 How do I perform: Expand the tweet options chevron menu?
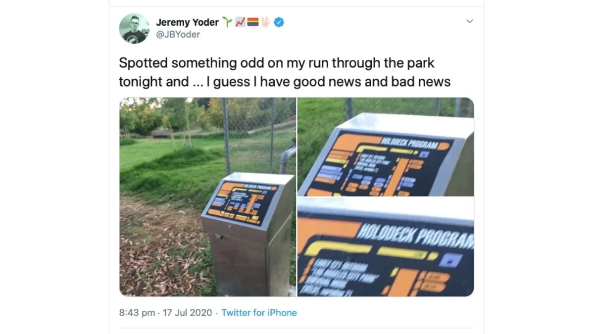tap(470, 21)
